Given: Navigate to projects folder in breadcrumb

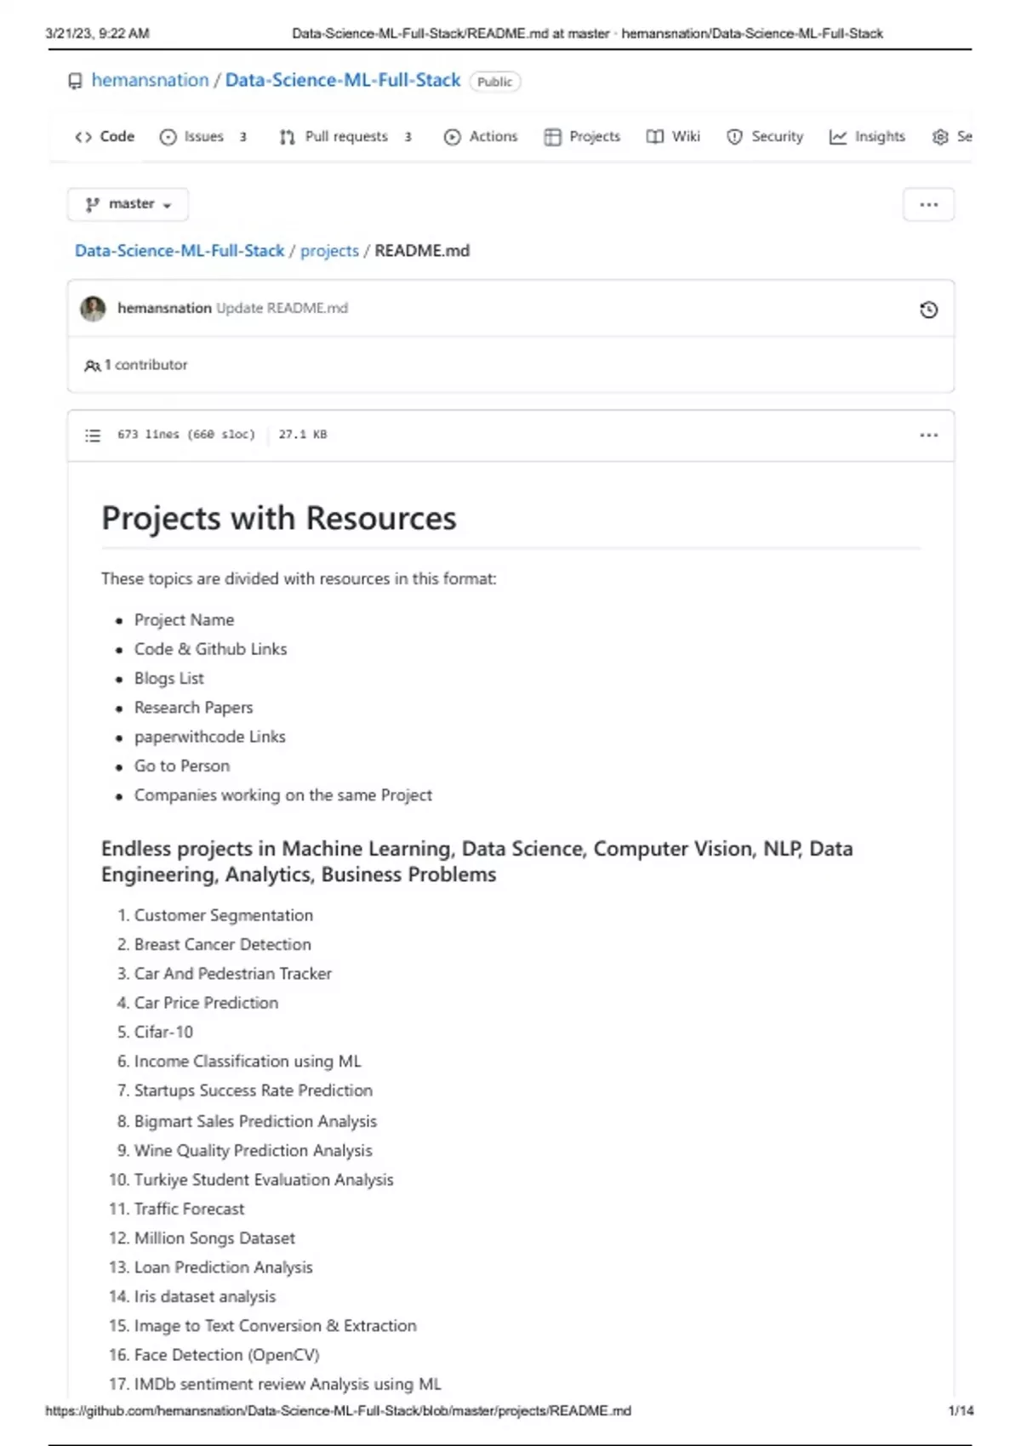Looking at the screenshot, I should (x=329, y=251).
